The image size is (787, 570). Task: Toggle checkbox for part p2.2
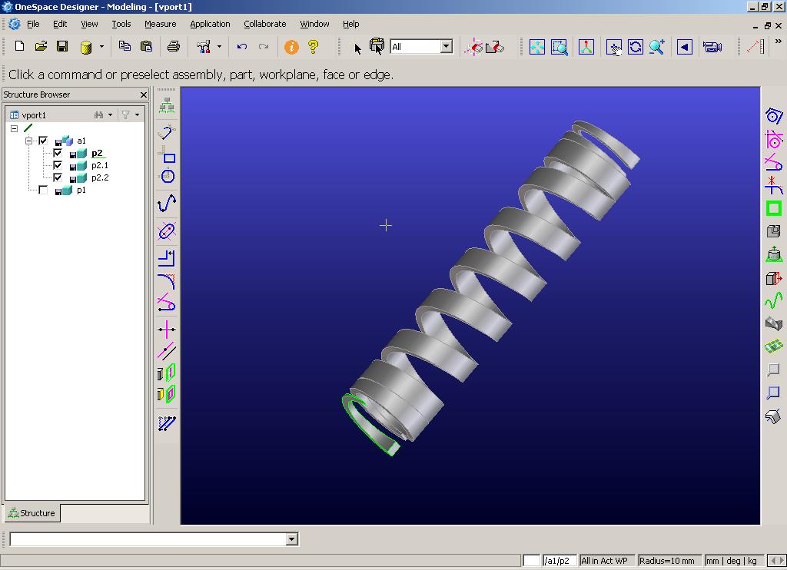coord(58,177)
